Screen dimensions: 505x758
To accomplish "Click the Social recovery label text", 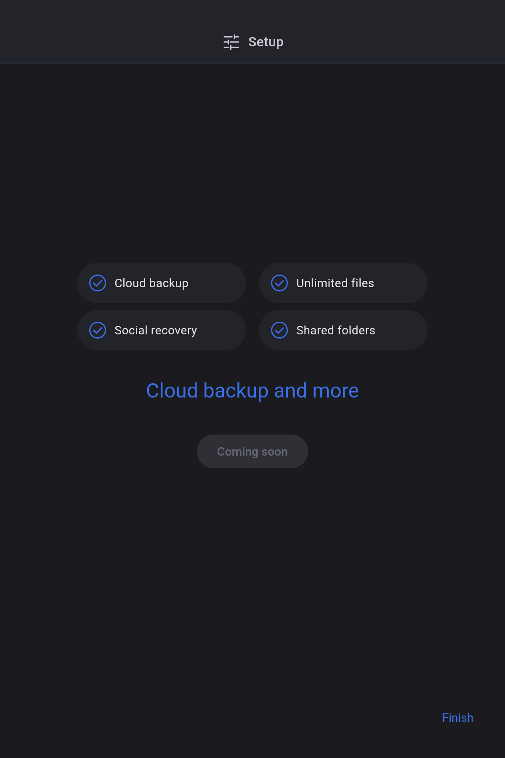I will pyautogui.click(x=156, y=330).
